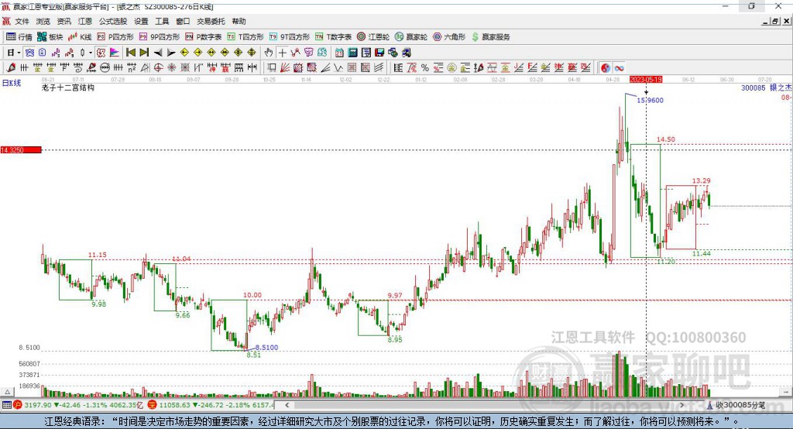Click the blue infinity loop icon
793x429 pixels.
619,68
